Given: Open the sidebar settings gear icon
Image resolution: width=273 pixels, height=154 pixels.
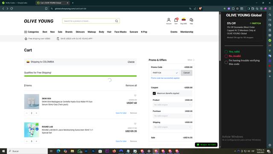Looking at the screenshot, I should pyautogui.click(x=270, y=145).
